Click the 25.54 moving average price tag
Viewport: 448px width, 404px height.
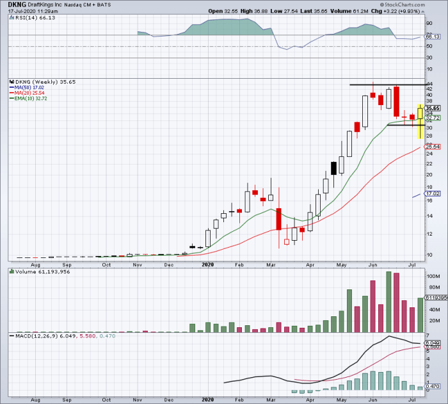point(432,147)
